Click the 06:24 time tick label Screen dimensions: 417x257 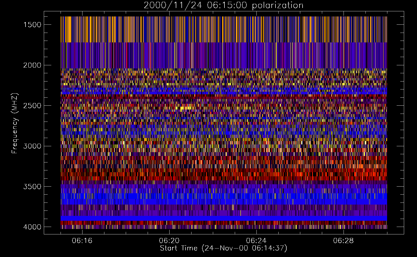coord(256,241)
